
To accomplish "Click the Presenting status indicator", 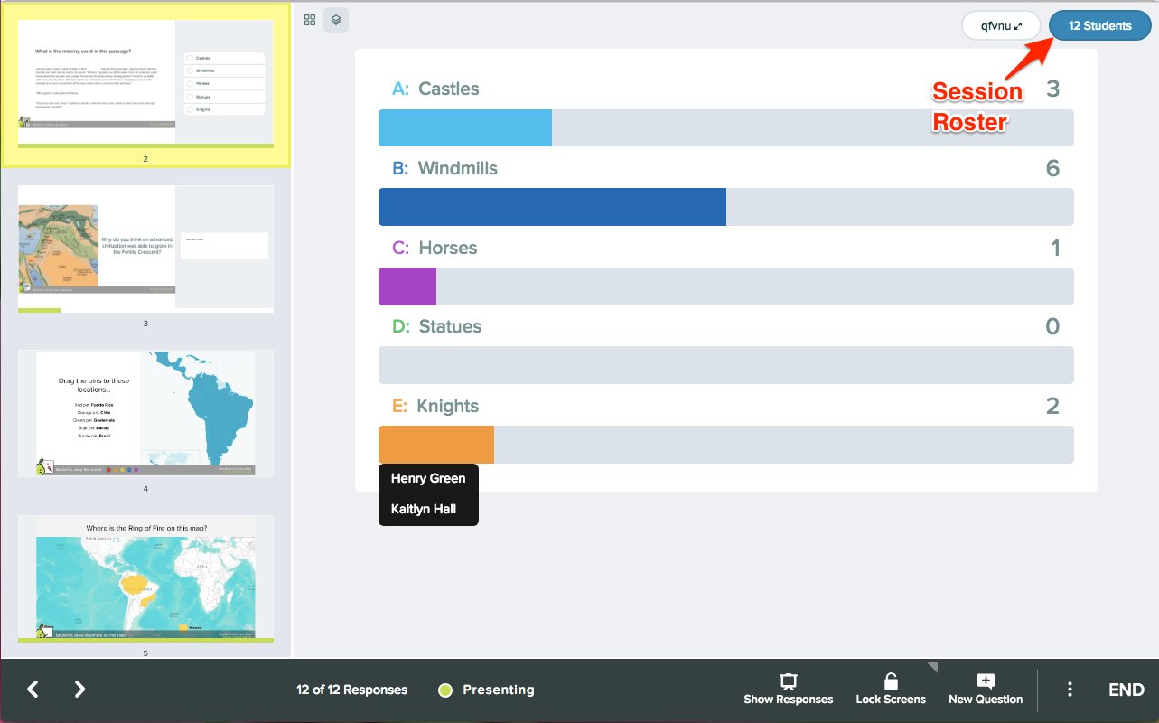I will click(487, 690).
